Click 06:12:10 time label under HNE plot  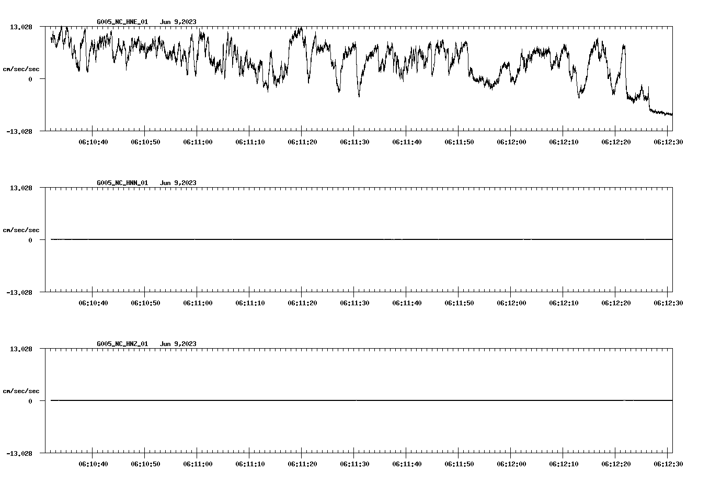pyautogui.click(x=564, y=142)
